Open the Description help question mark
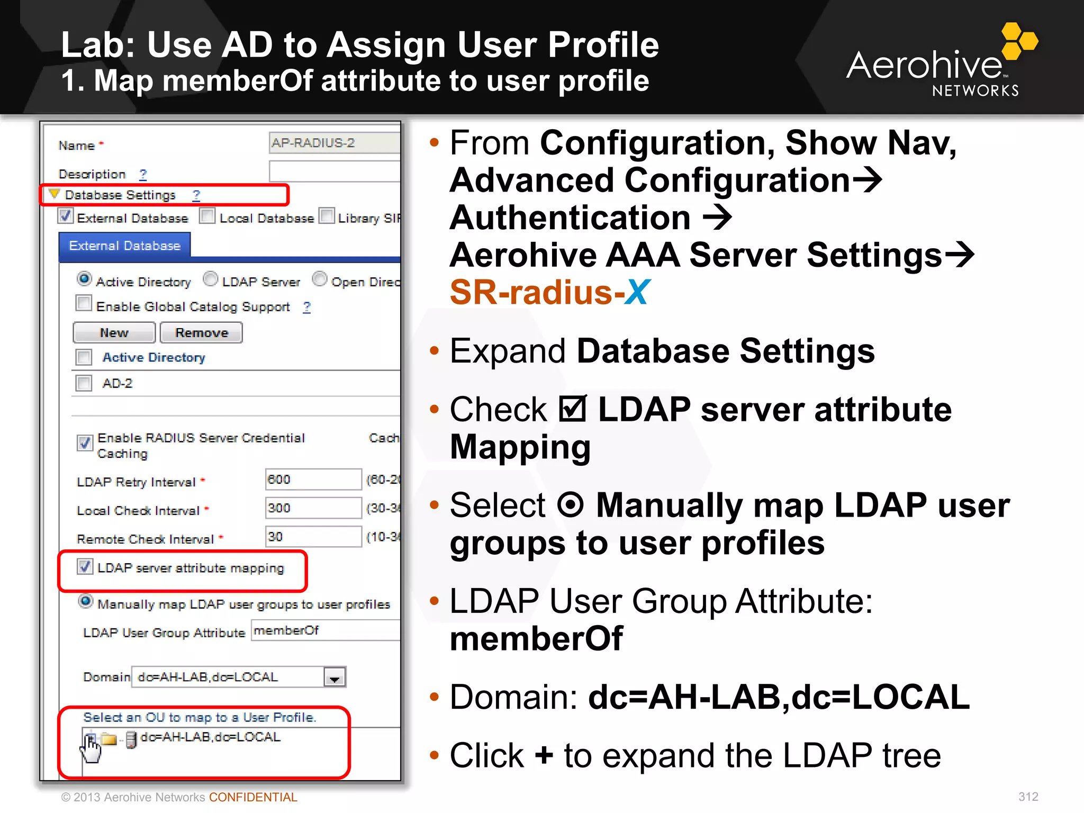The height and width of the screenshot is (813, 1084). point(143,174)
